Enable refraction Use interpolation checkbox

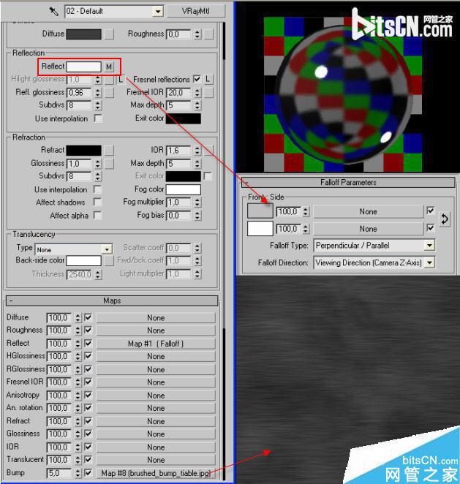tap(98, 189)
